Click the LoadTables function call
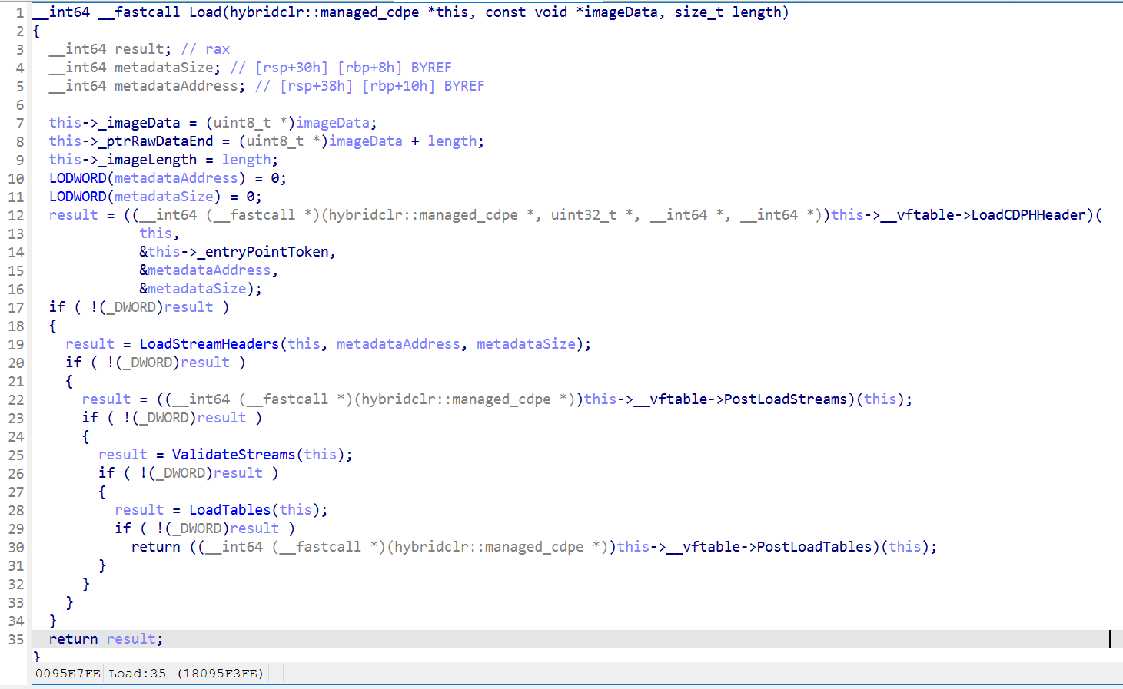 pyautogui.click(x=230, y=510)
